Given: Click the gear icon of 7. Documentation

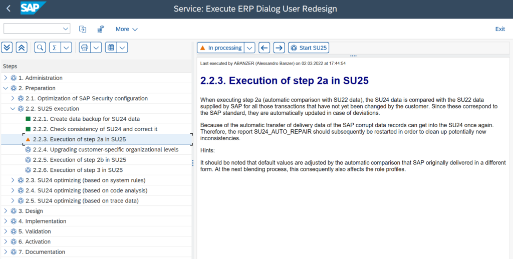Looking at the screenshot, I should 14,252.
